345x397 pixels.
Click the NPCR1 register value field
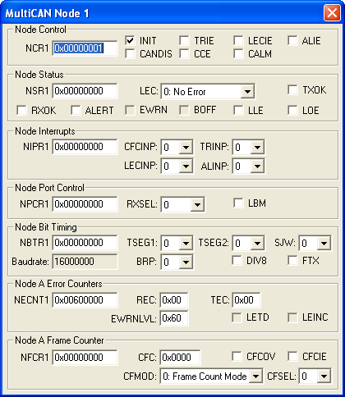85,204
